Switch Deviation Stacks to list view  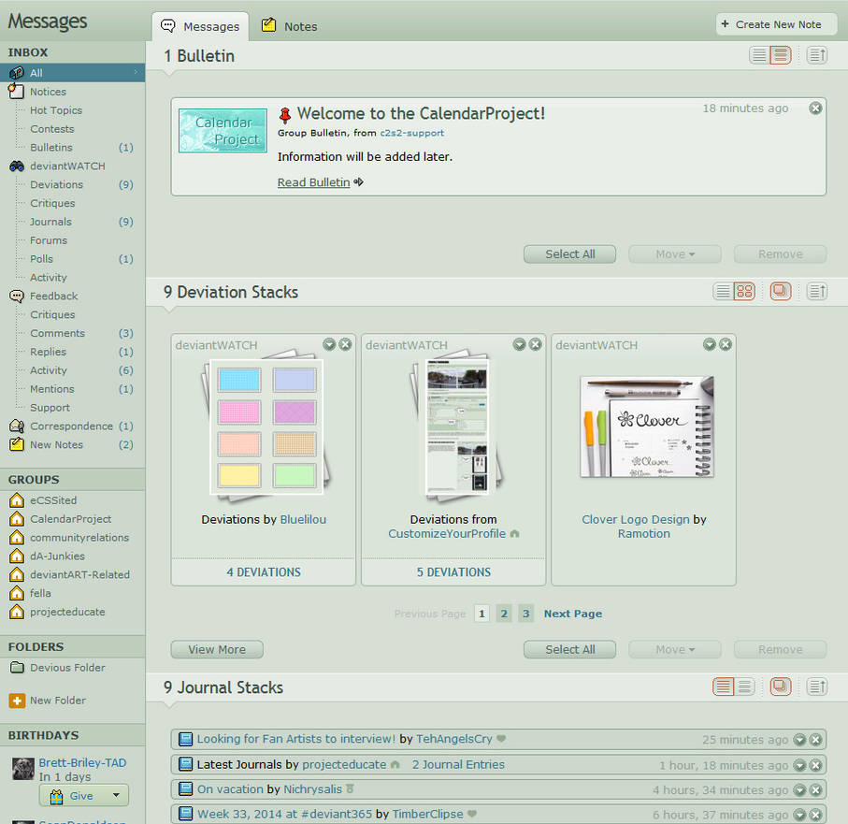723,292
